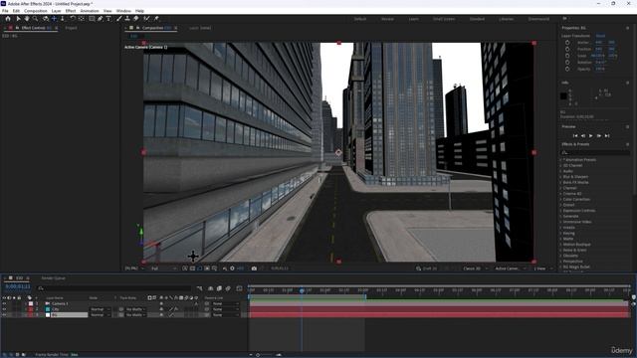
Task: Jump to last frame in Preview panel
Action: [607, 135]
